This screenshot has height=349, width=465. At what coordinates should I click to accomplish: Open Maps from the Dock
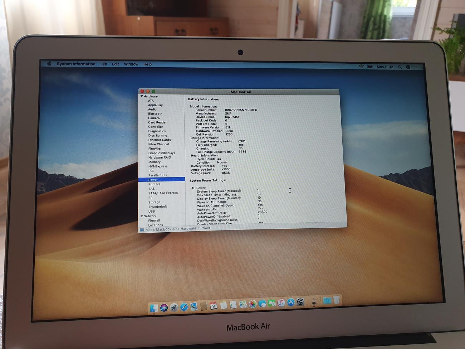point(243,304)
